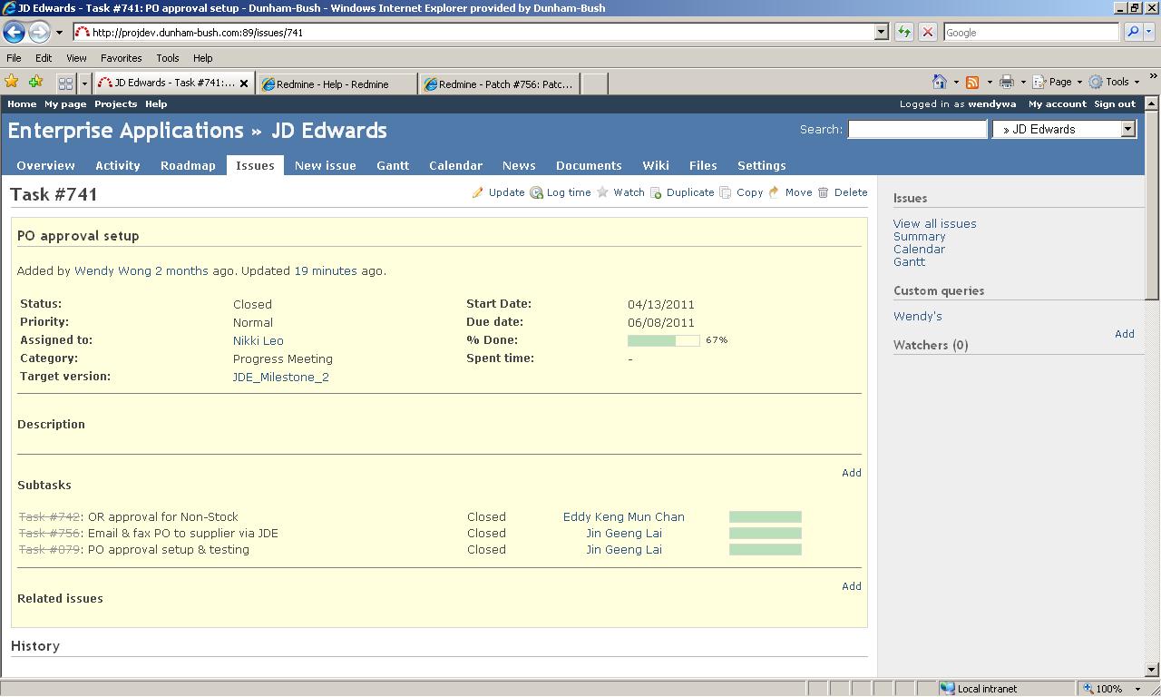1161x697 pixels.
Task: Click the Local intranet zone icon
Action: tap(947, 689)
